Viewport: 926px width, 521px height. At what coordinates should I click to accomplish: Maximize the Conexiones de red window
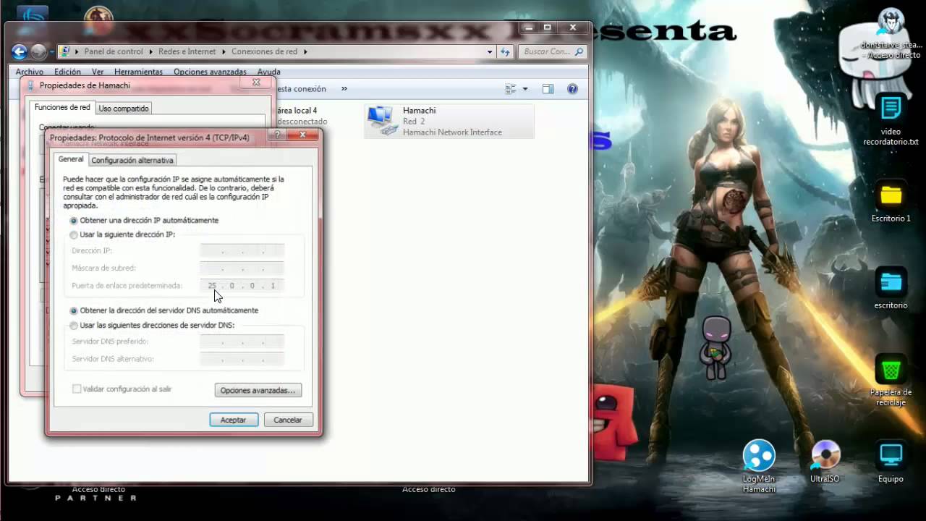[548, 27]
